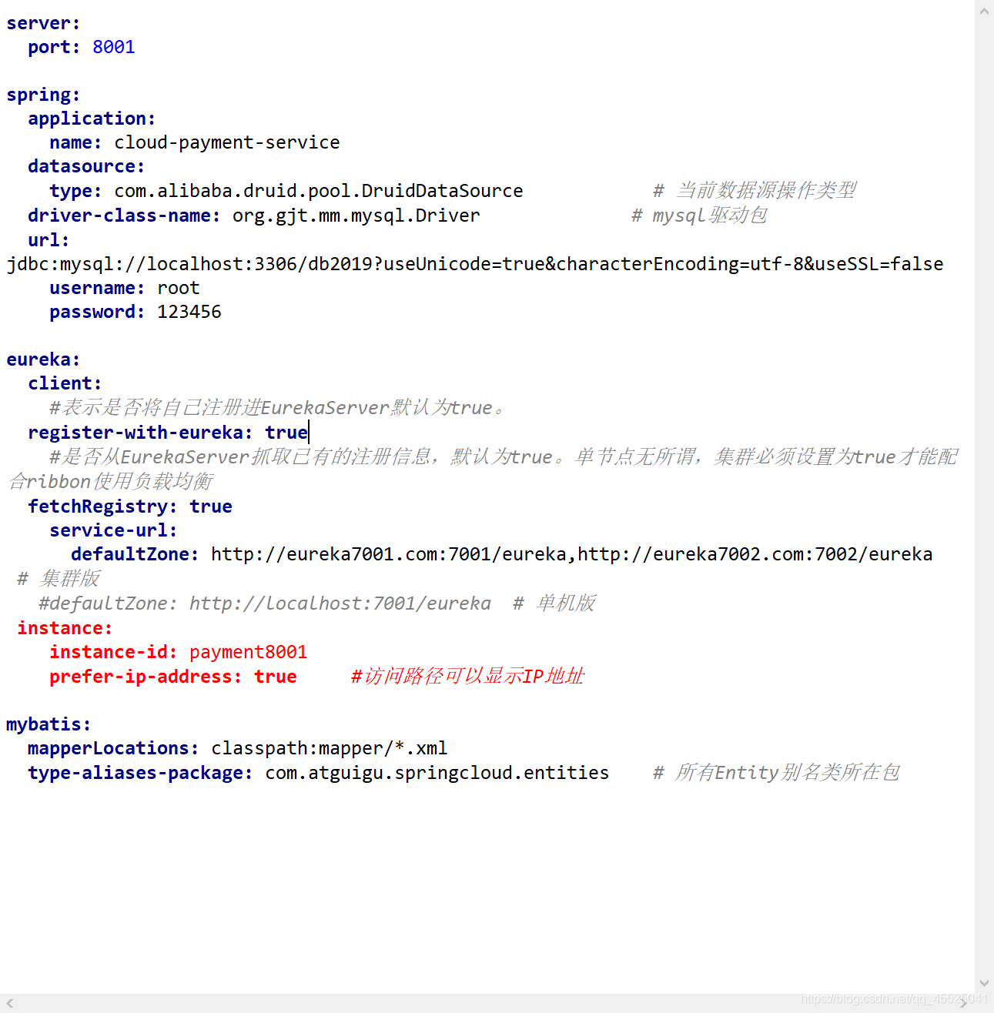Click the vertical scrollbar up arrow
Viewport: 994px width, 1013px height.
pos(984,11)
